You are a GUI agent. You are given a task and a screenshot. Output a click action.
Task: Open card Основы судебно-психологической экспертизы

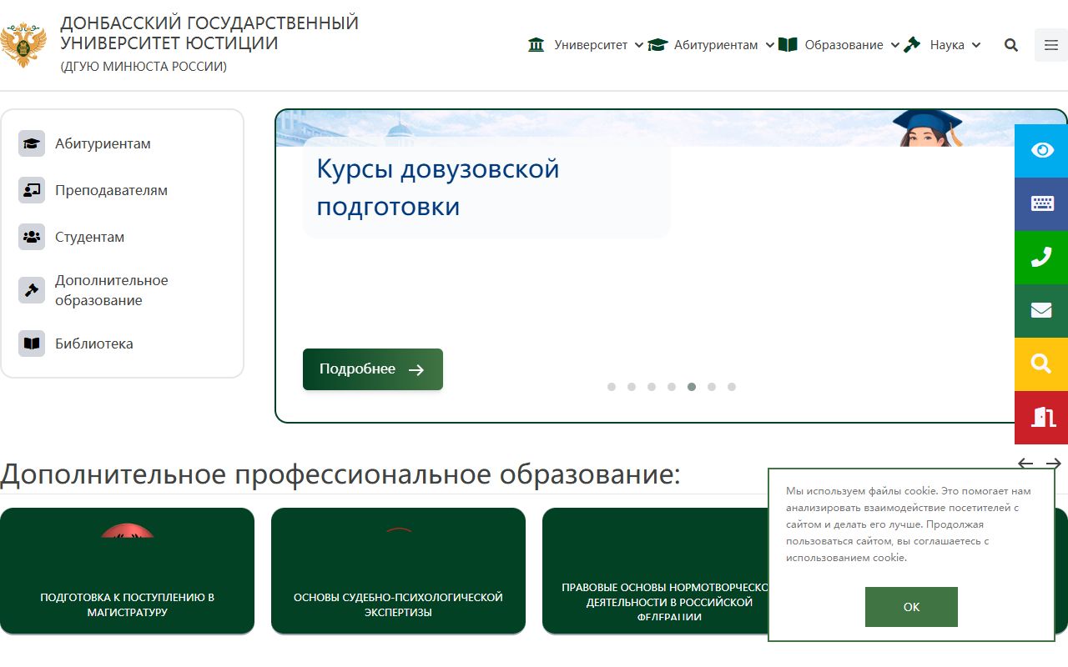398,571
